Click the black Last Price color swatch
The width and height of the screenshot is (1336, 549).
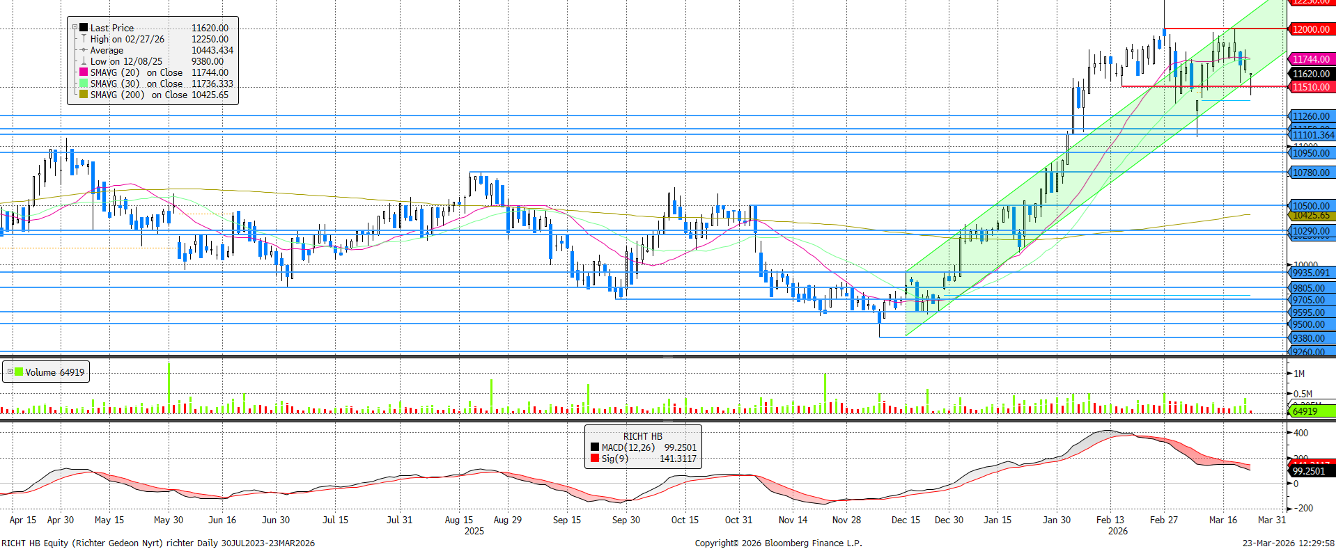click(x=84, y=28)
